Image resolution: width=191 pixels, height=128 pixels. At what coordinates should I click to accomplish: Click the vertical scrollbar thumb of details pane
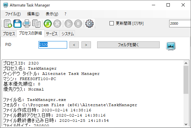pos(186,80)
